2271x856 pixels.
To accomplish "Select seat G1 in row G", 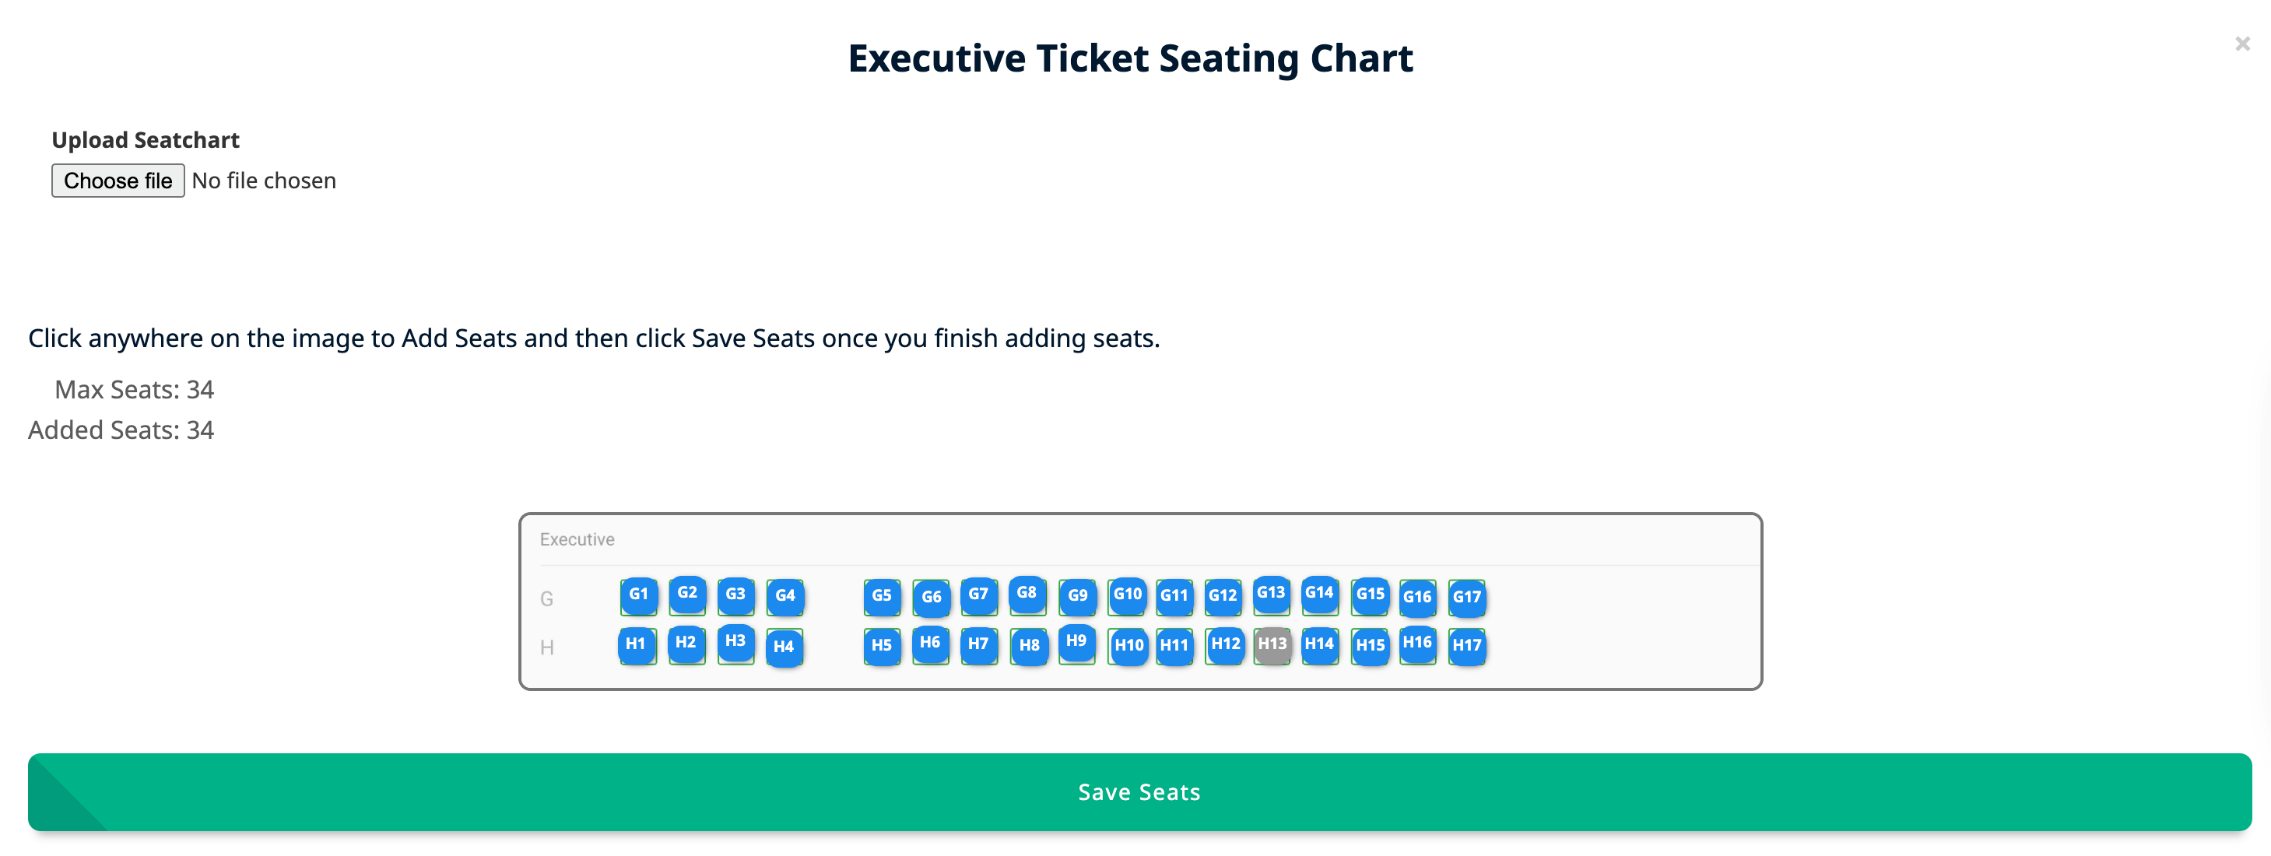I will pos(639,596).
